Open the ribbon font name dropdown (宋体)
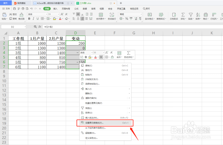The image size is (223, 145). point(47,14)
